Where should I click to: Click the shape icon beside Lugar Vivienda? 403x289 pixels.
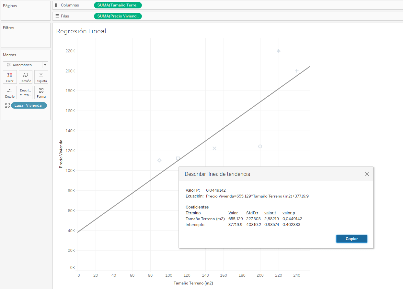pyautogui.click(x=7, y=105)
